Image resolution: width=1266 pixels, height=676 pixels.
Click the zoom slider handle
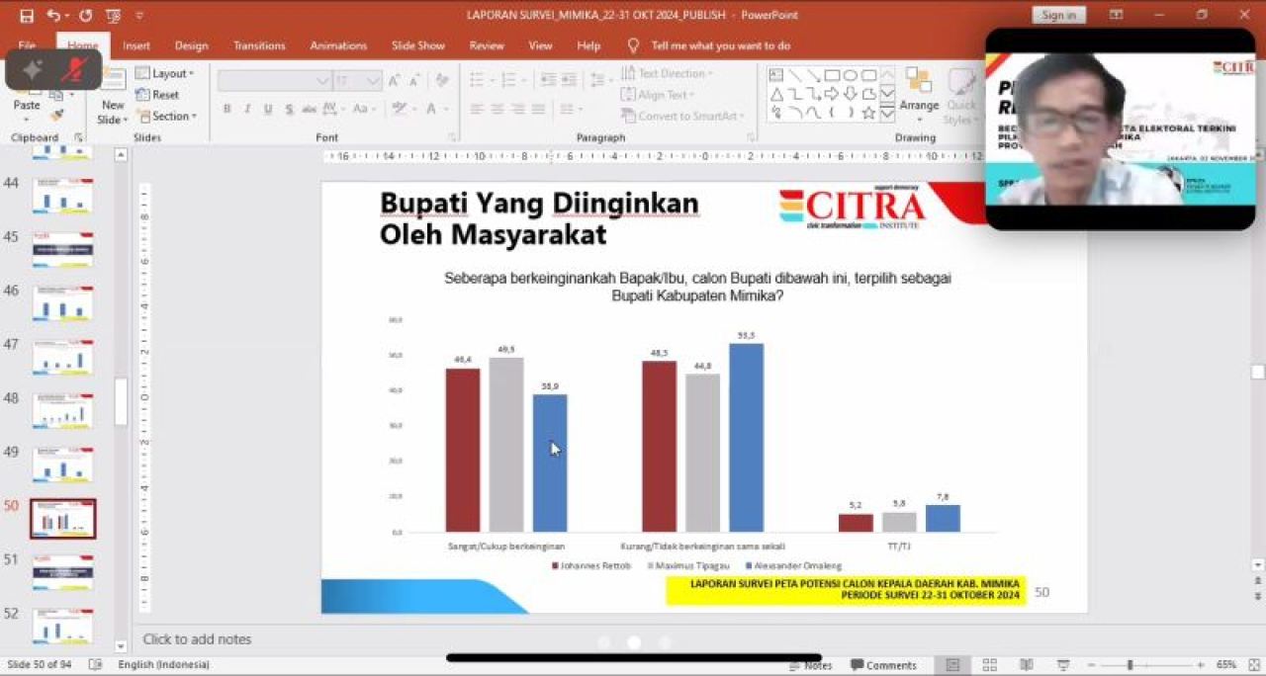click(x=1130, y=665)
